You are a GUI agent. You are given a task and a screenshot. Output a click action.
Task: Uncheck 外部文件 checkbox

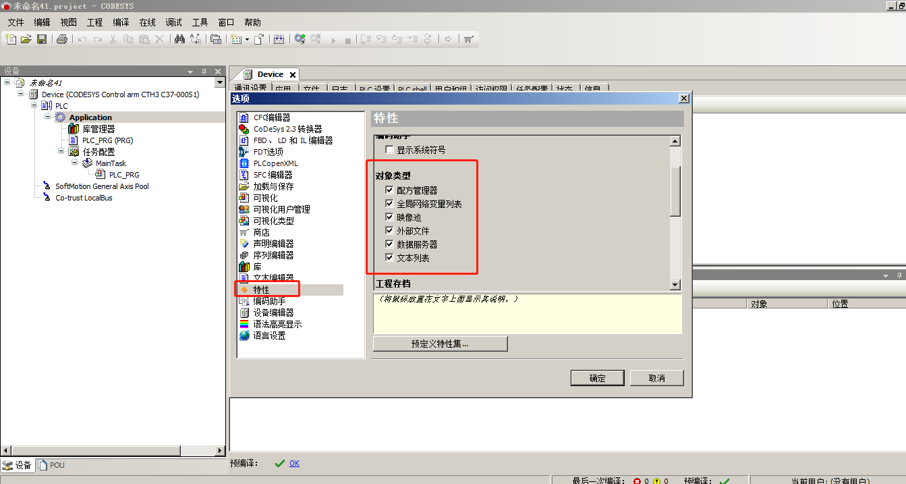click(x=389, y=230)
